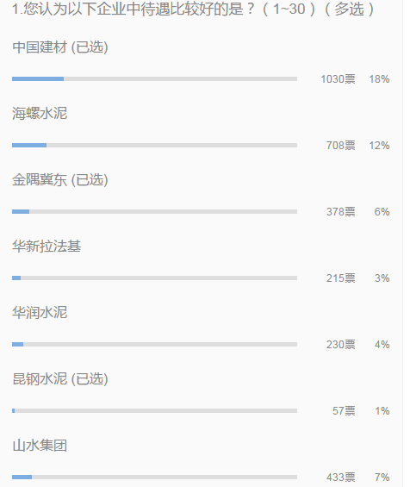Screen dimensions: 410x487
Task: Click the 山水集团 vote progress bar
Action: tap(154, 477)
